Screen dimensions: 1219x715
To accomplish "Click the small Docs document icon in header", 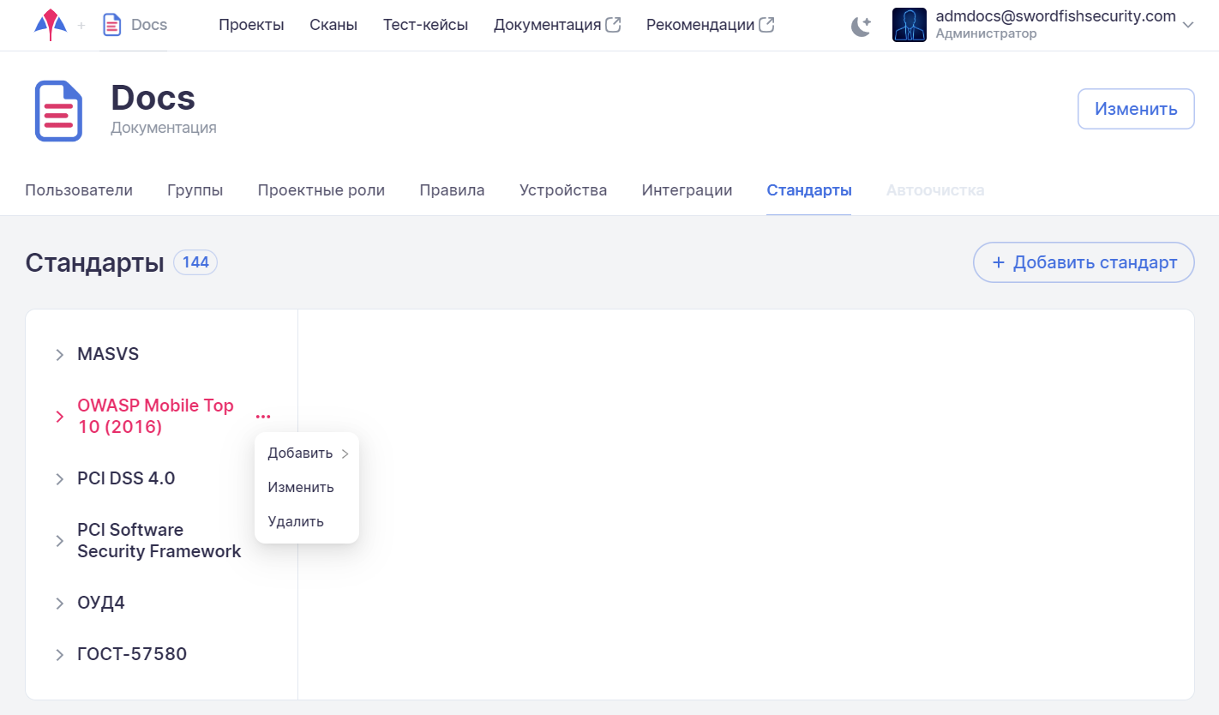I will [x=111, y=25].
